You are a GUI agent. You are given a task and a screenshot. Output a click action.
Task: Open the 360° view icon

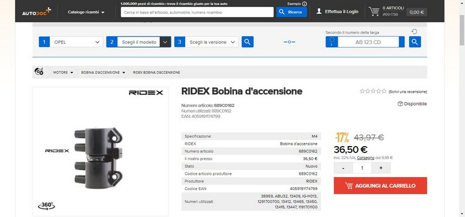pos(46,205)
